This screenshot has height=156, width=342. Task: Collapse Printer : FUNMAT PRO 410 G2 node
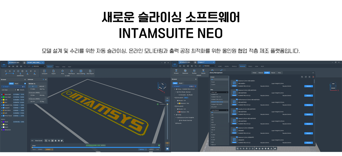pyautogui.click(x=174, y=89)
